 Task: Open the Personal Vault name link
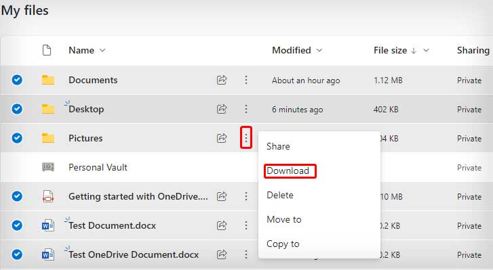98,167
